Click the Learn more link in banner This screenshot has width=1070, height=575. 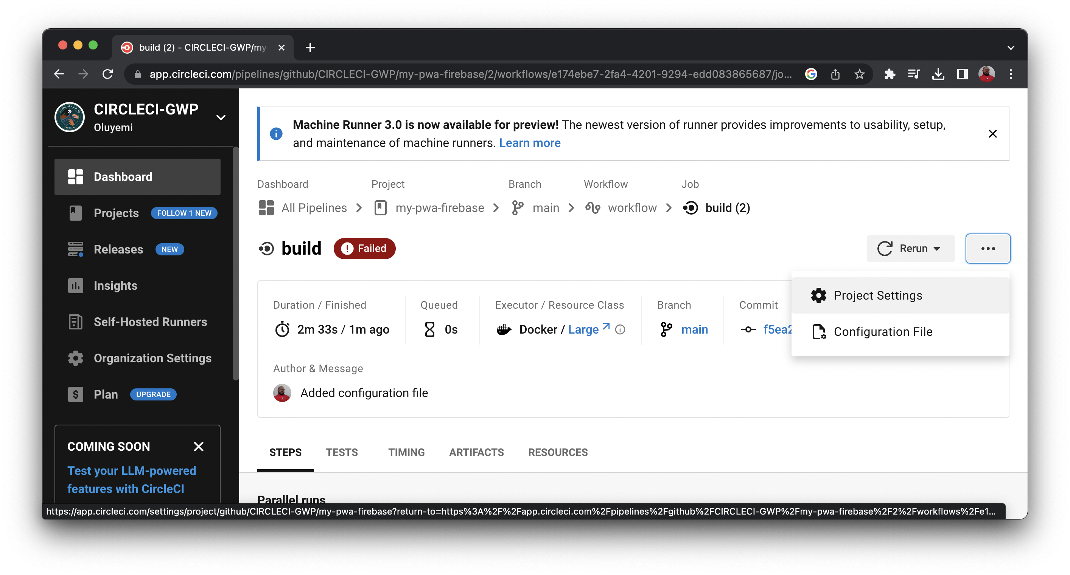coord(530,143)
